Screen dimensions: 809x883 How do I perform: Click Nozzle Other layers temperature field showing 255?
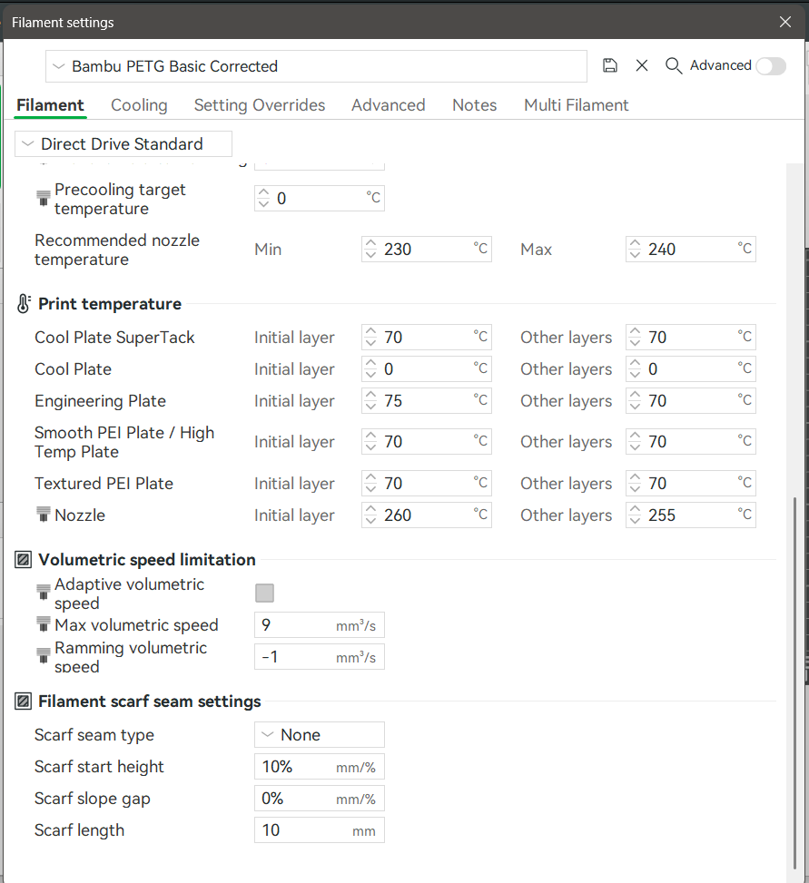pyautogui.click(x=691, y=515)
